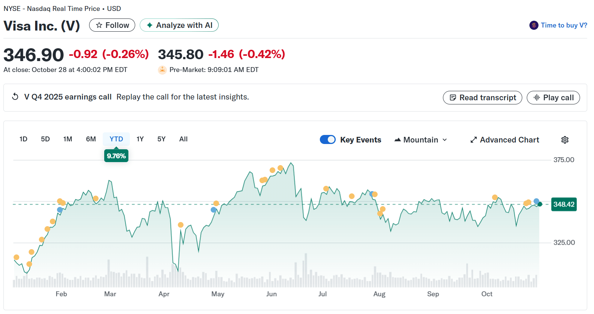
Task: Select the 1D range tab
Action: coord(23,139)
